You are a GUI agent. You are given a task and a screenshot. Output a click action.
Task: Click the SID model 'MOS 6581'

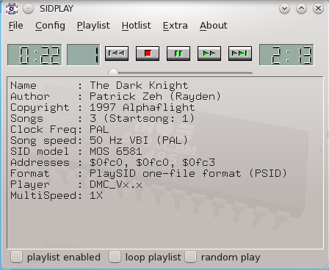point(116,151)
